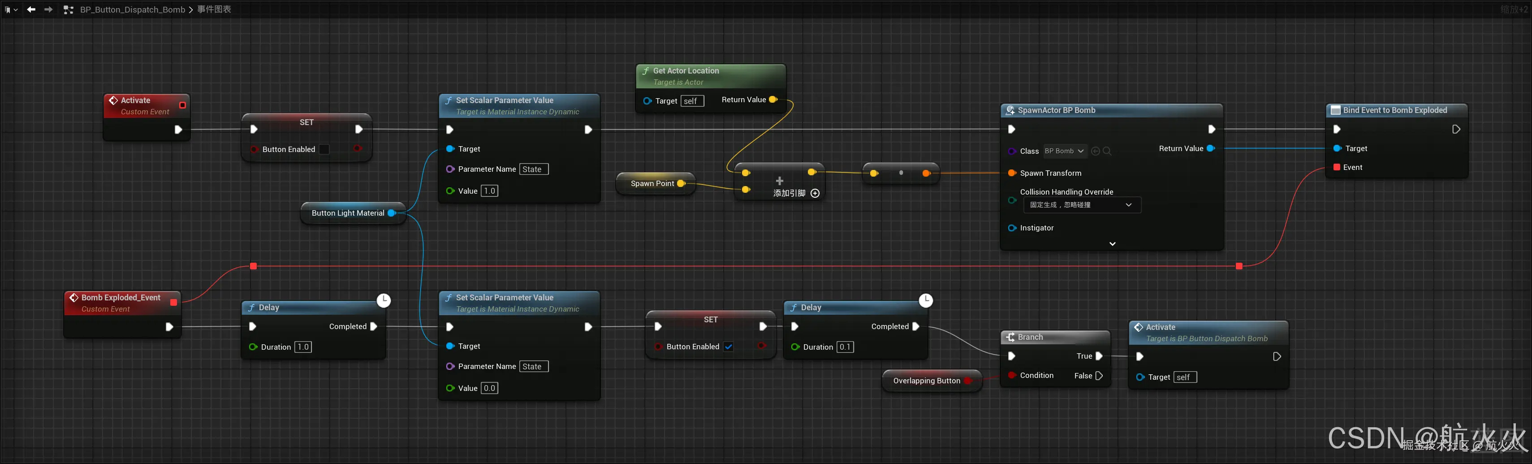
Task: Open the graph bookmarks dropdown
Action: [x=11, y=9]
